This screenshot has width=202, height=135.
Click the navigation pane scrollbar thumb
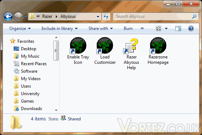[56, 51]
